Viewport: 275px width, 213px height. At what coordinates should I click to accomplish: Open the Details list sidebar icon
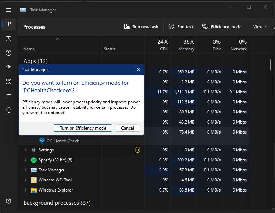point(9,96)
